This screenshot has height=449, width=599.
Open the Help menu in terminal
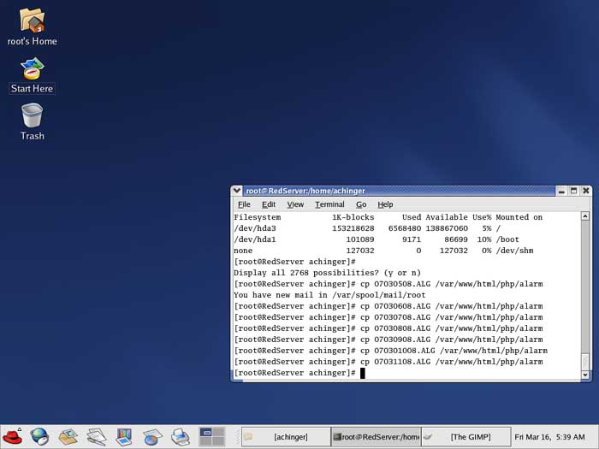tap(385, 204)
